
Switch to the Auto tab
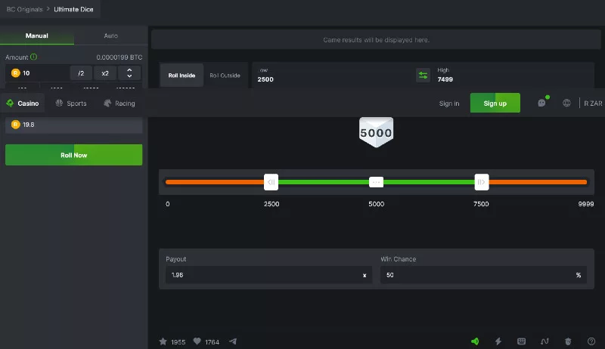pos(110,36)
